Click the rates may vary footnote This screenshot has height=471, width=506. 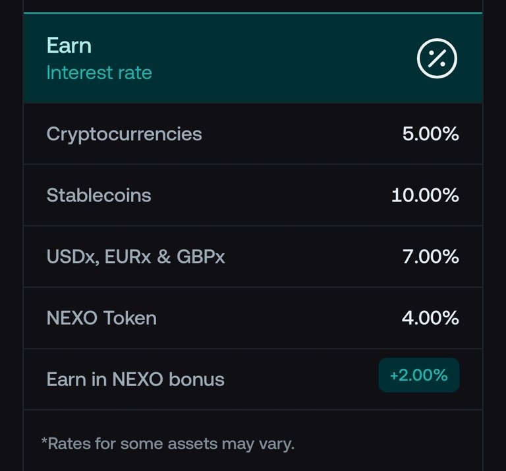(168, 443)
